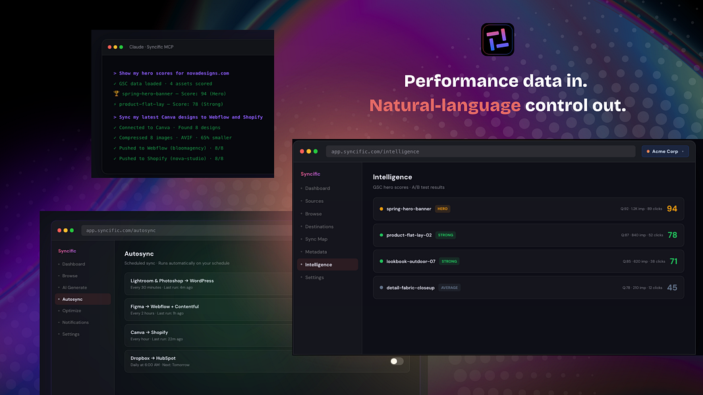This screenshot has height=395, width=703.
Task: Open the Acme Corp account dropdown
Action: click(665, 151)
